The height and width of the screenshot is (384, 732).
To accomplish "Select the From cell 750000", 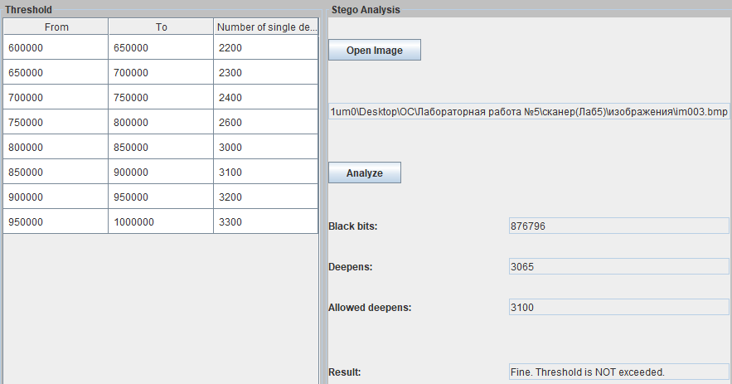I will pyautogui.click(x=56, y=122).
